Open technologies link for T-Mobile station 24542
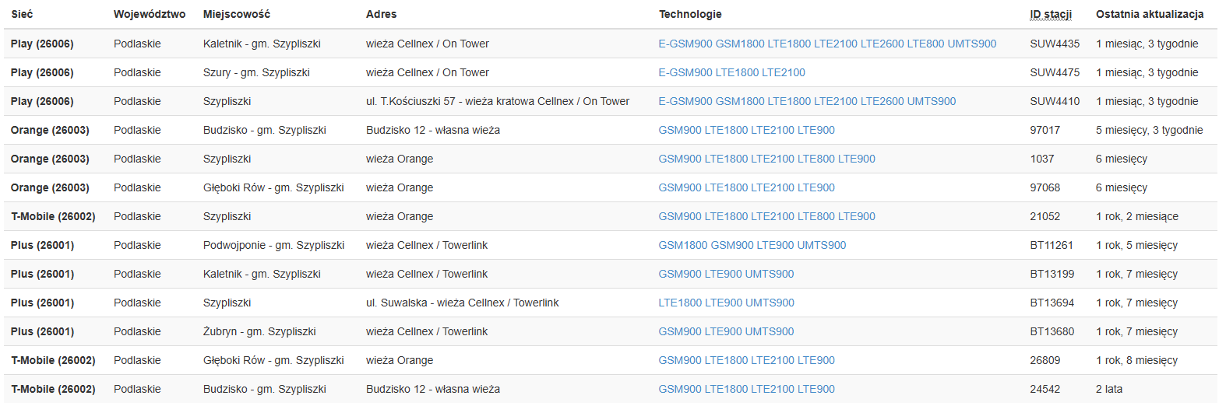The height and width of the screenshot is (406, 1226). (746, 389)
